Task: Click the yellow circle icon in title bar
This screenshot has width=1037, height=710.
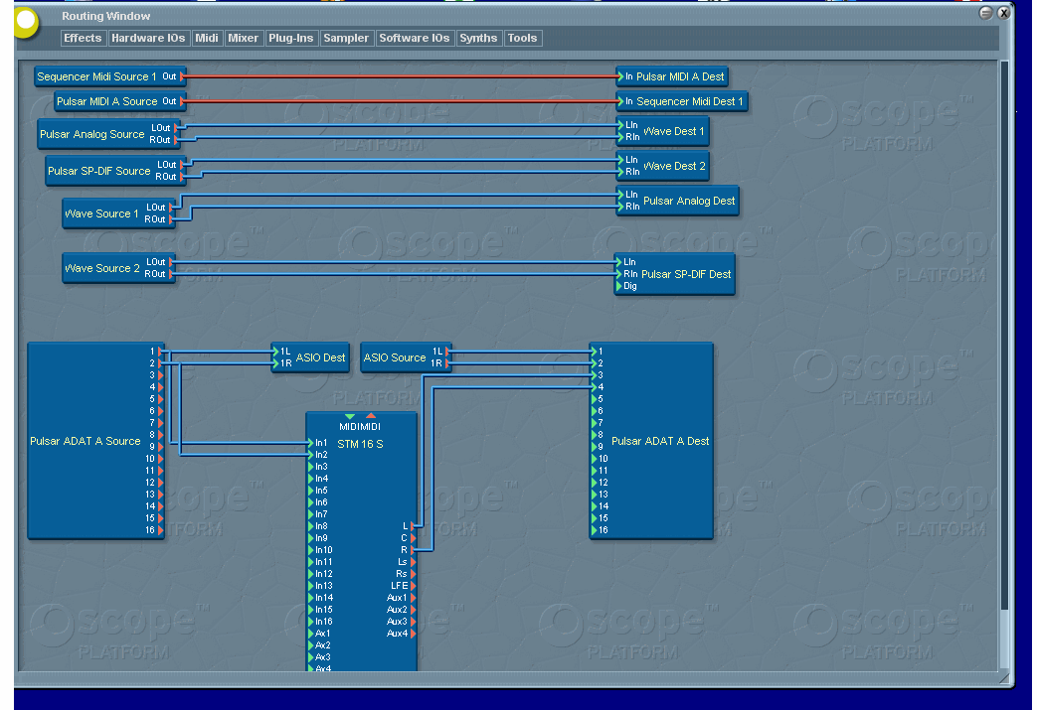Action: coord(25,21)
